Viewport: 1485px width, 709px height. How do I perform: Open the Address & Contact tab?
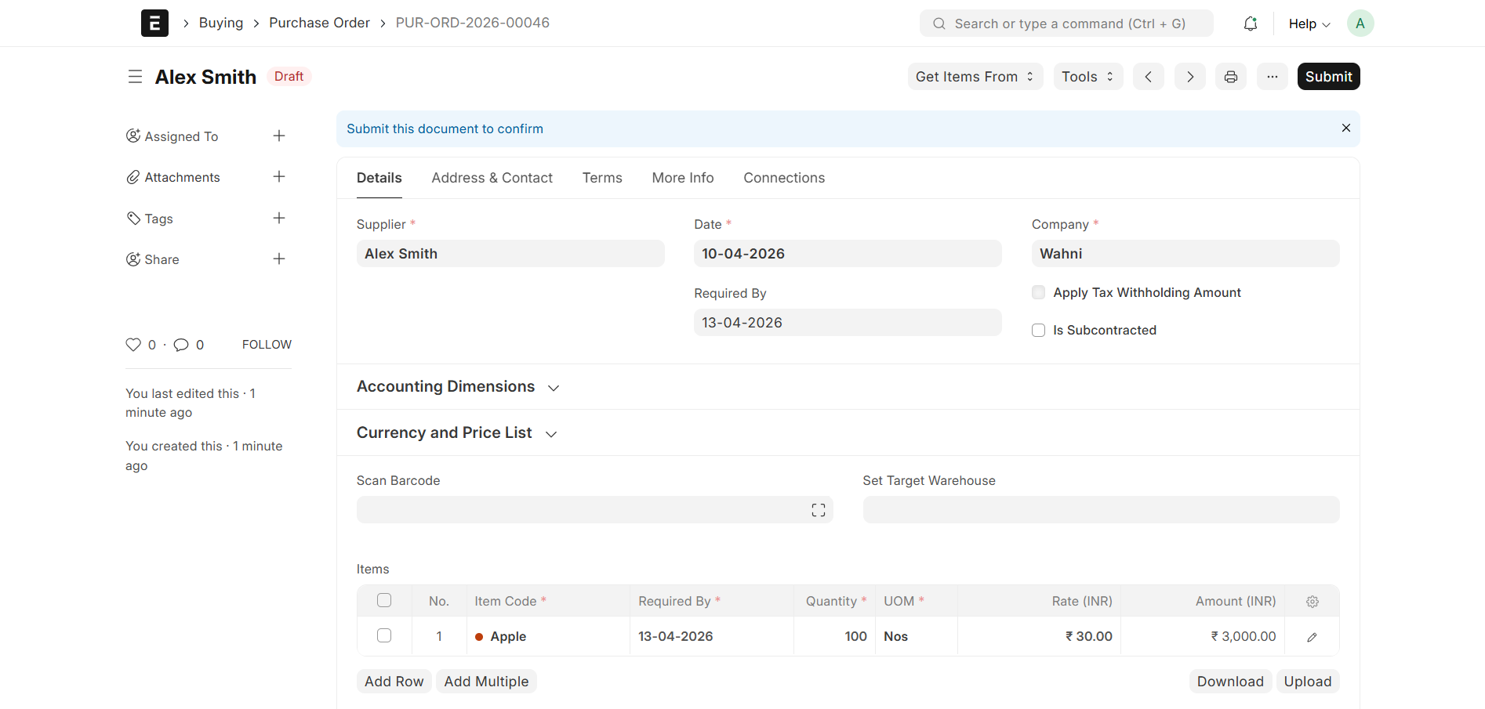tap(492, 178)
